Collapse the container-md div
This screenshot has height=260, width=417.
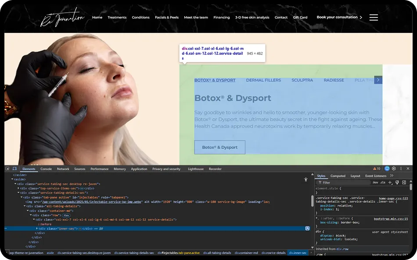click(x=27, y=211)
